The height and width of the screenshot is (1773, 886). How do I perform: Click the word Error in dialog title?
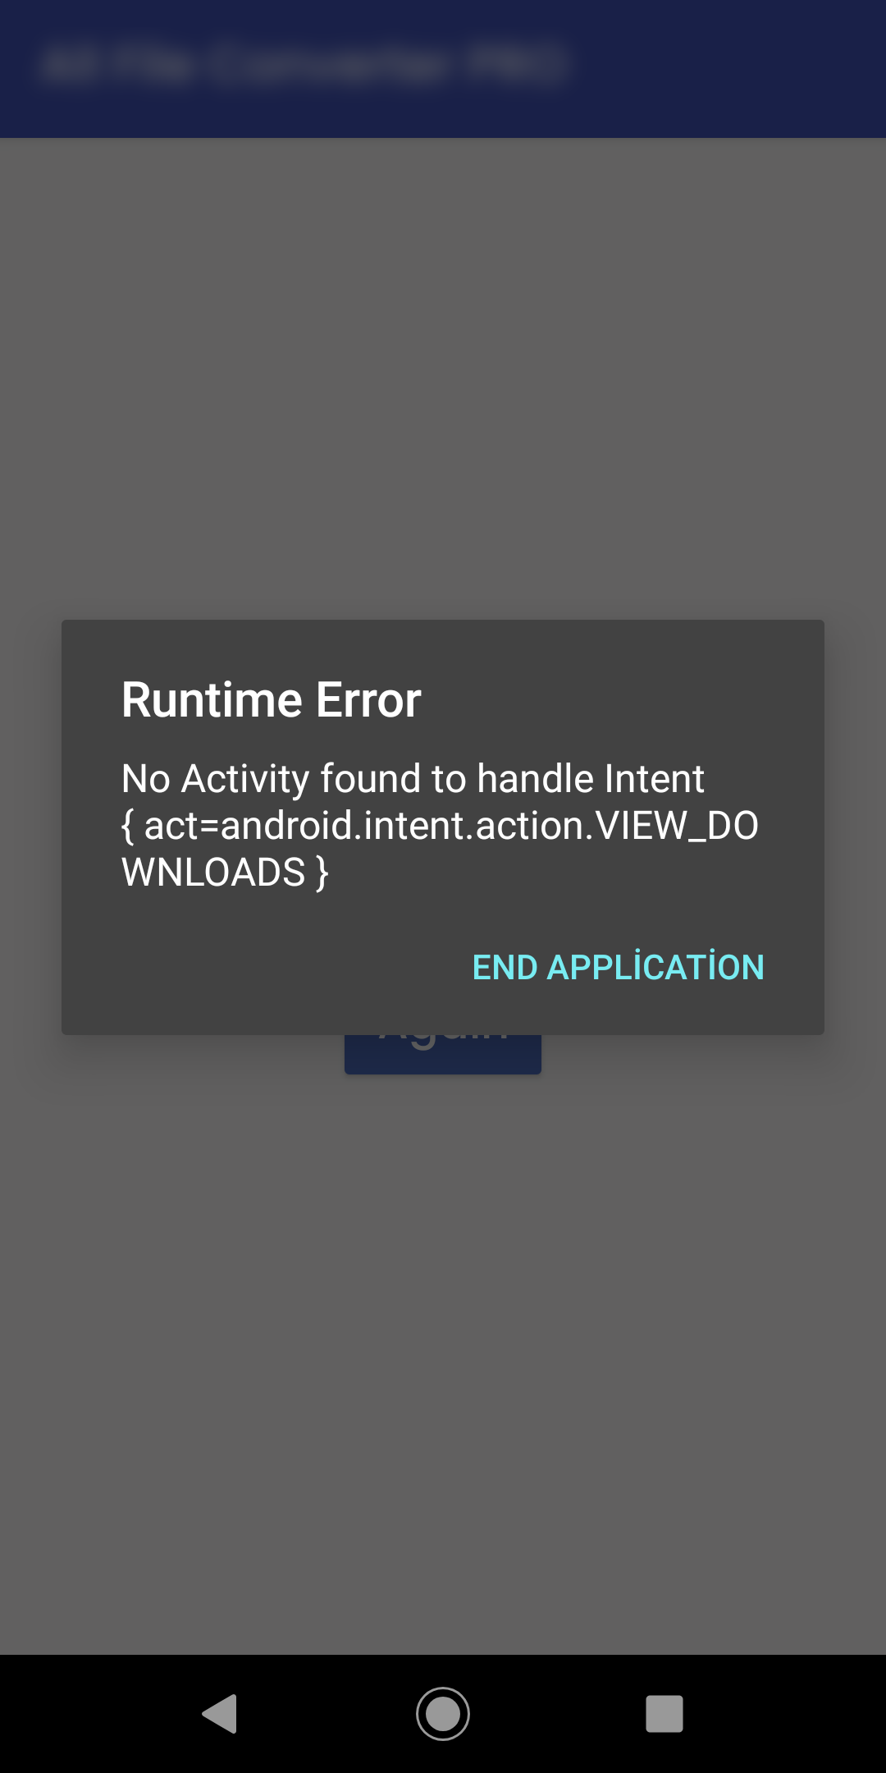click(368, 700)
